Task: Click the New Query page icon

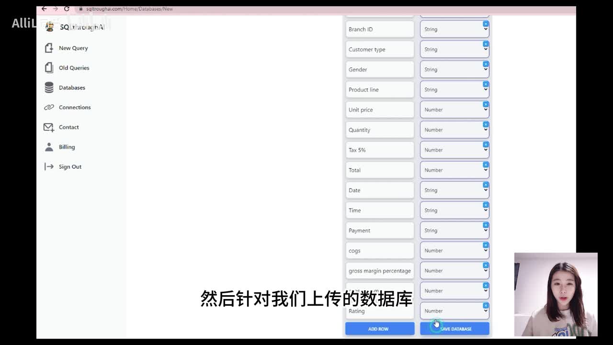Action: 49,48
